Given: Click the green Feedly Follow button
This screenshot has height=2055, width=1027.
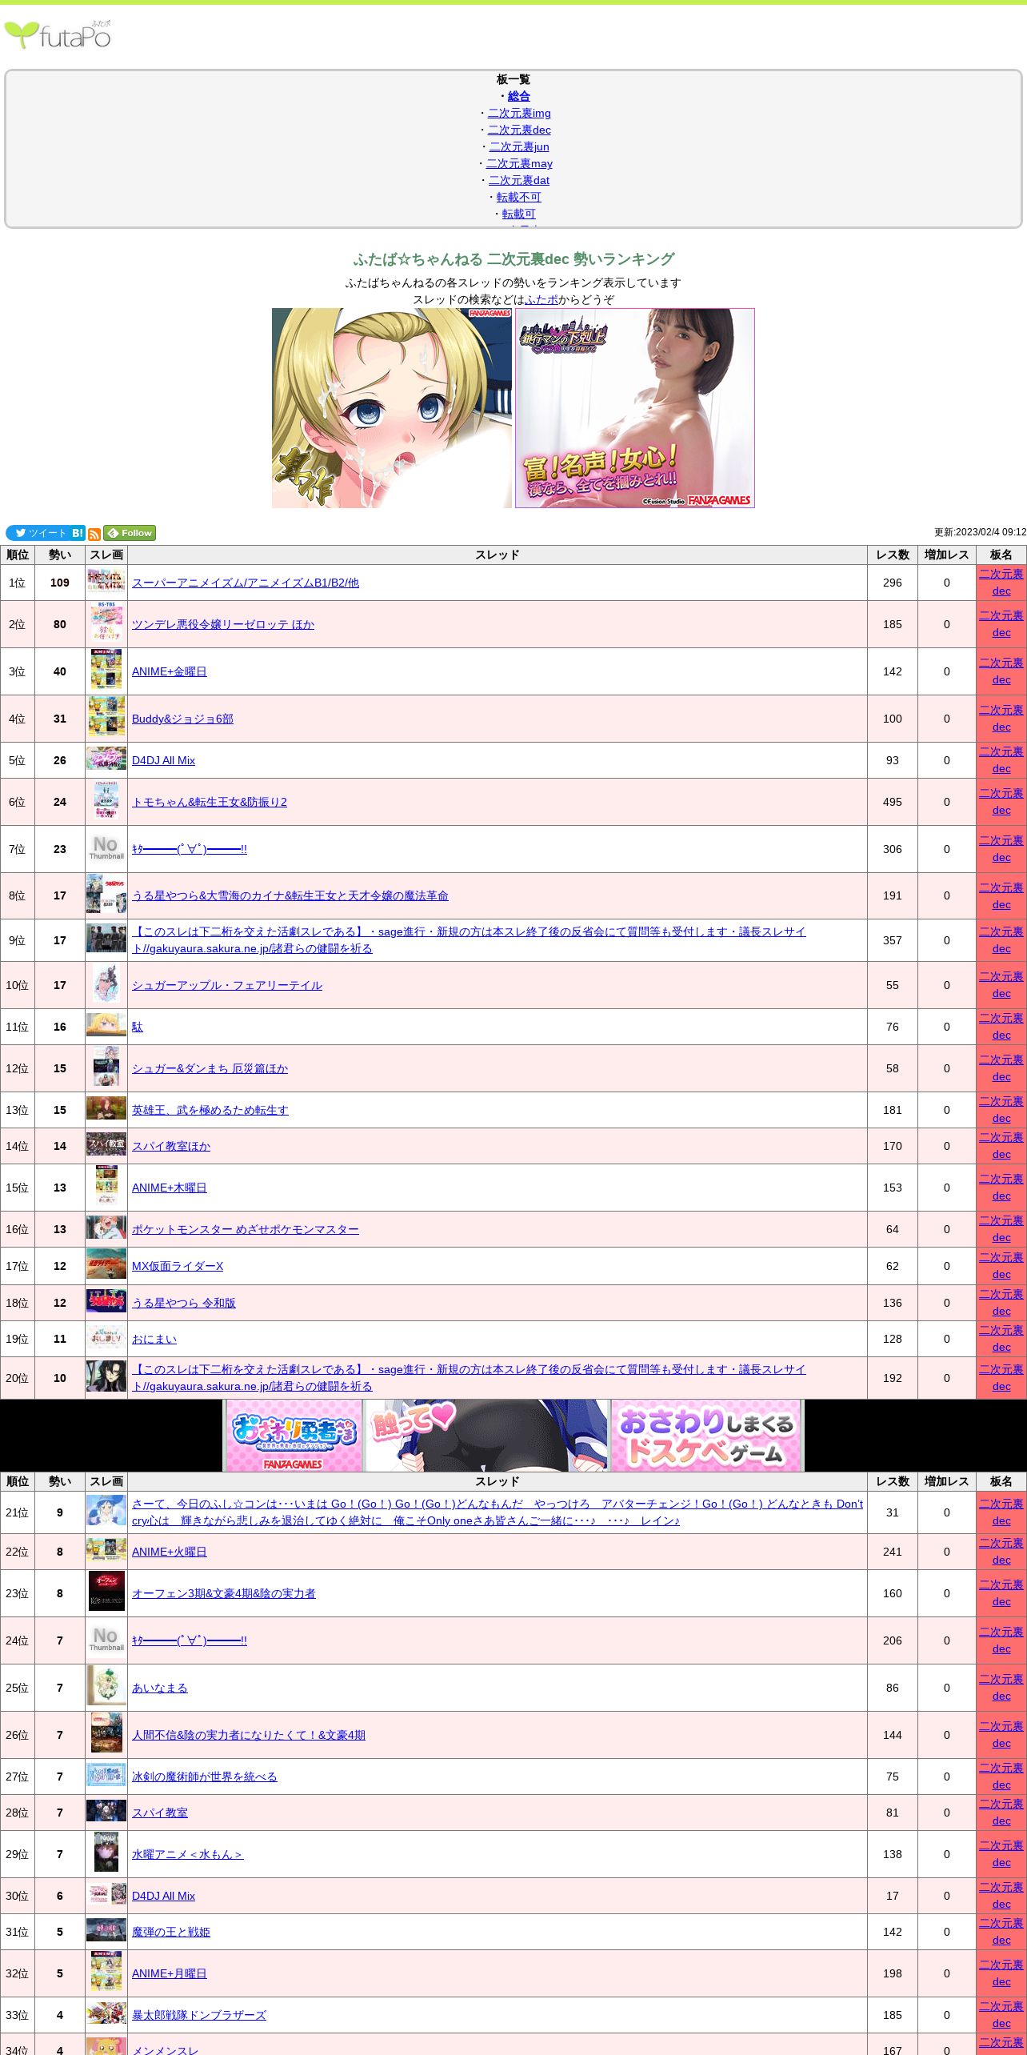Looking at the screenshot, I should point(130,533).
